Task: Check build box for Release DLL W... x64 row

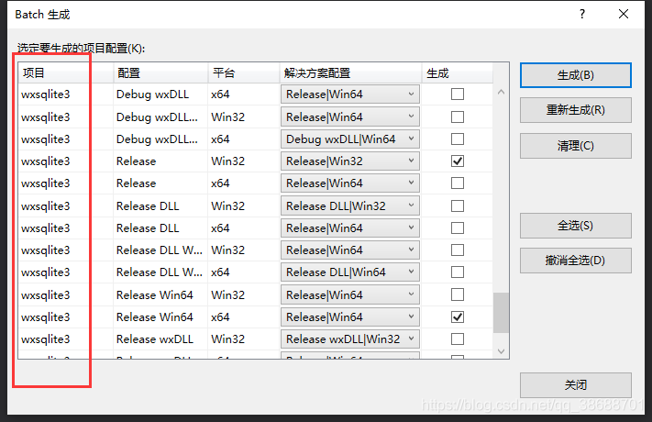Action: 458,272
